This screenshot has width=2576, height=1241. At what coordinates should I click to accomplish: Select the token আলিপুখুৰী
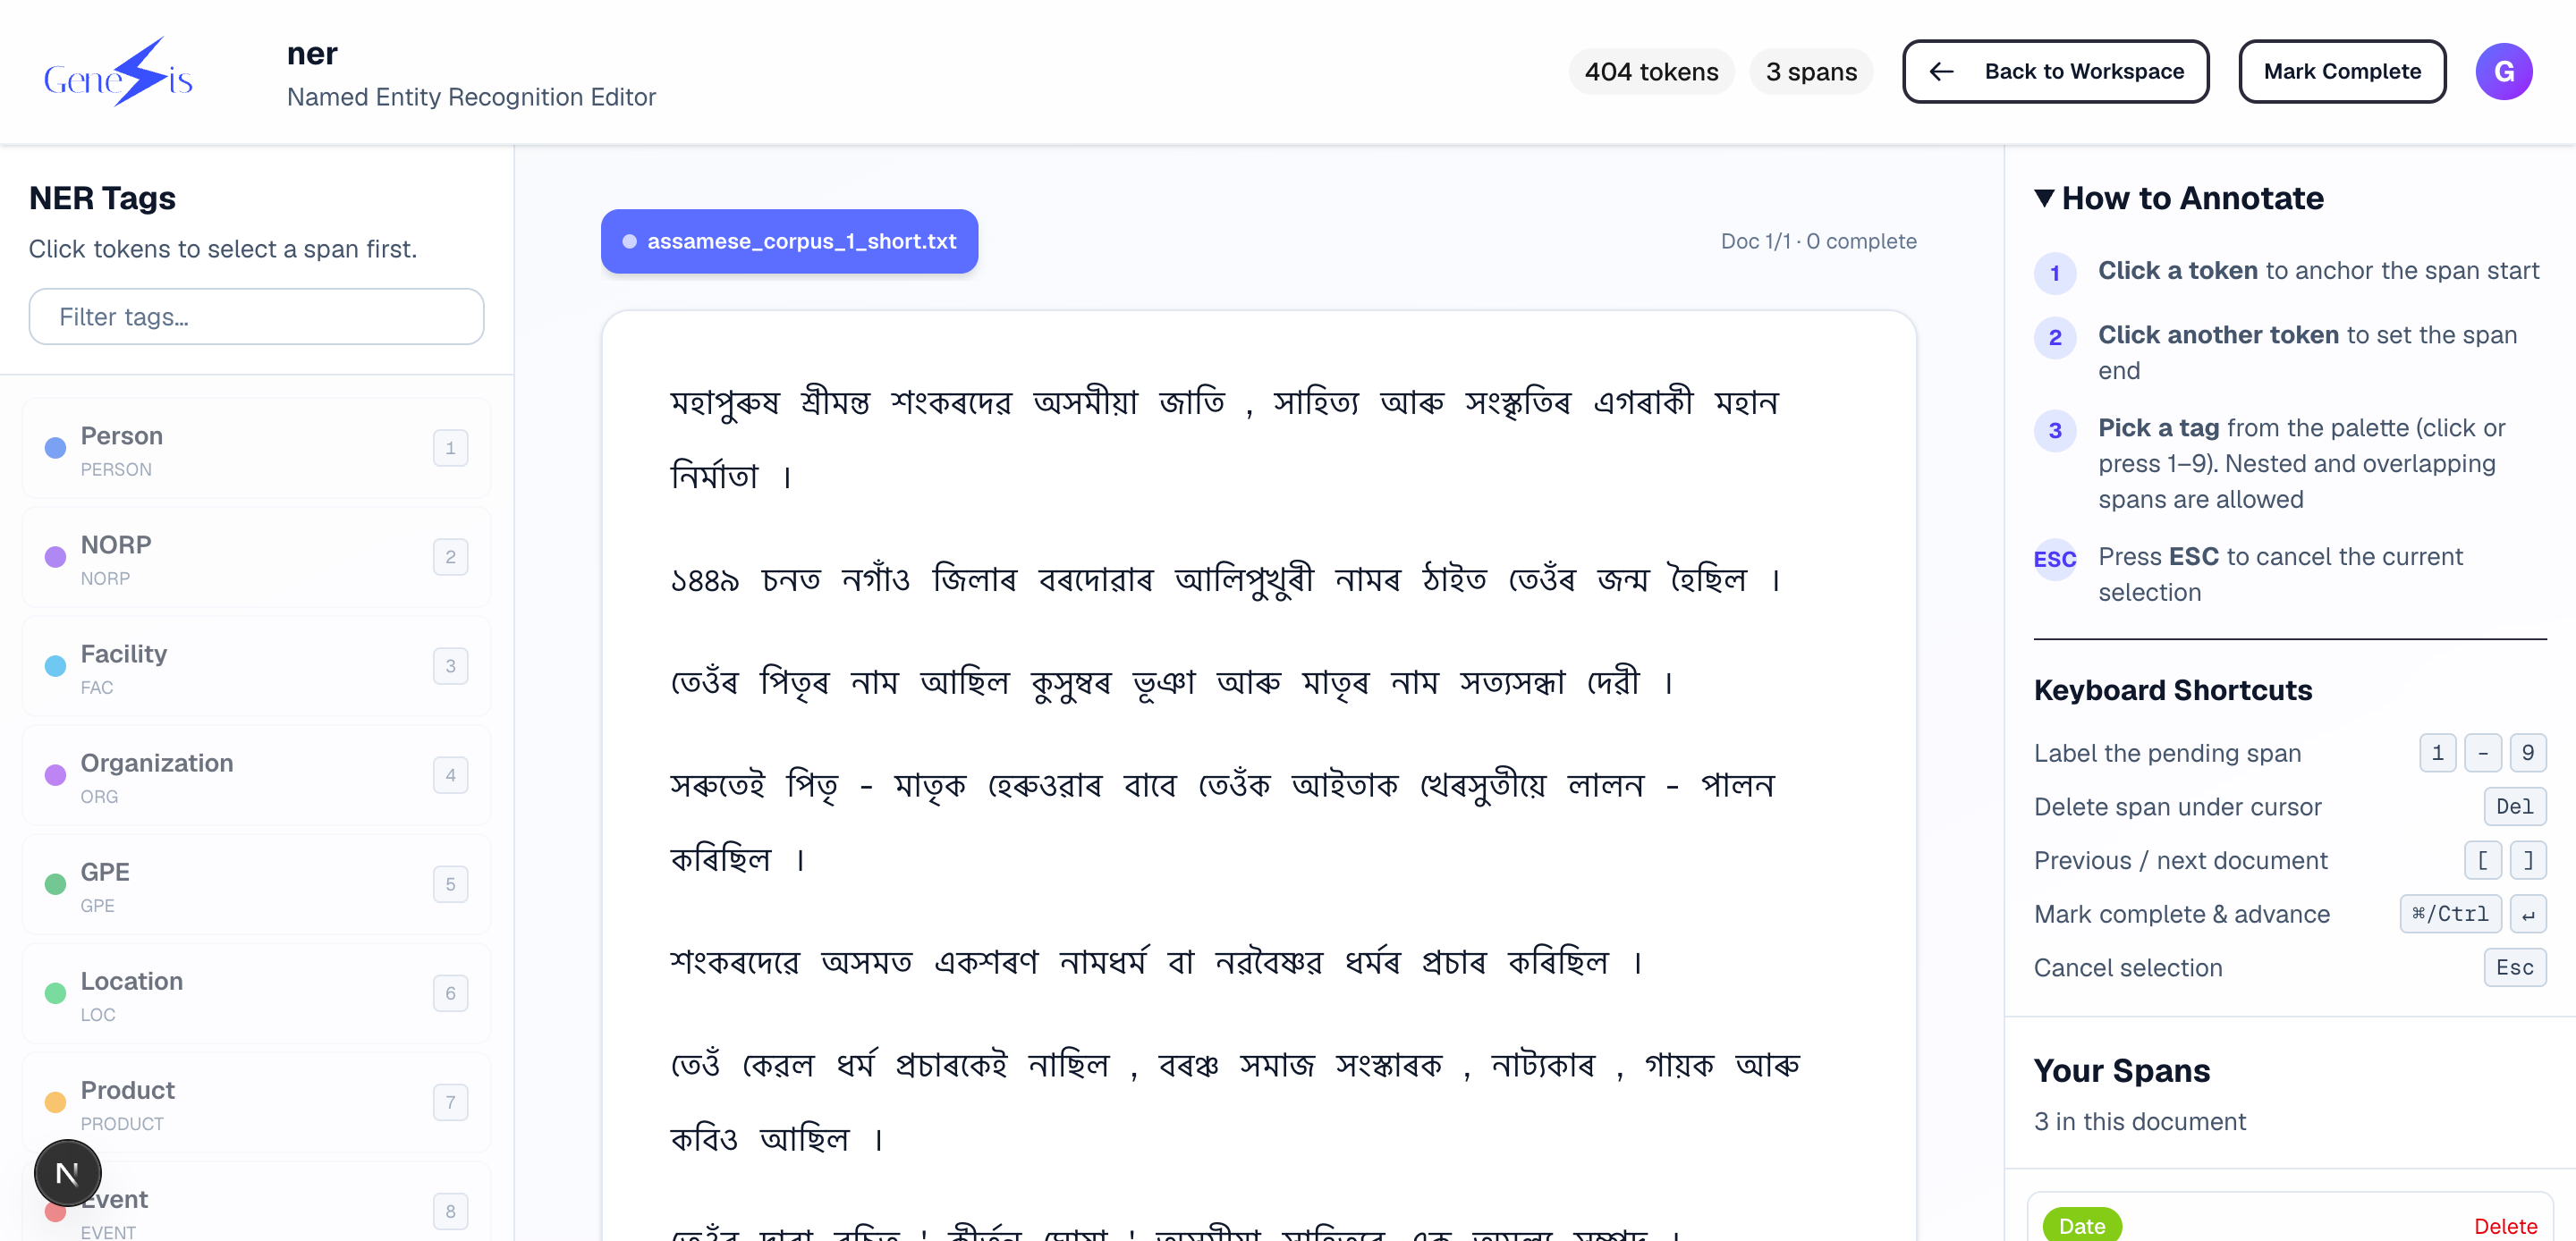click(1244, 579)
